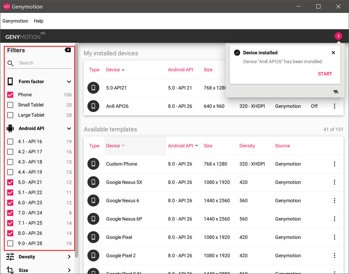349x274 pixels.
Task: Sort available templates by Android API column
Action: tap(183, 146)
